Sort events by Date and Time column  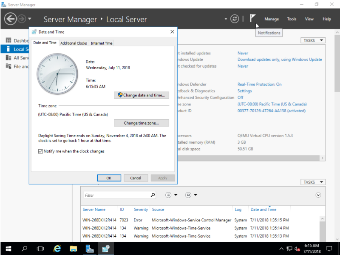[263, 210]
